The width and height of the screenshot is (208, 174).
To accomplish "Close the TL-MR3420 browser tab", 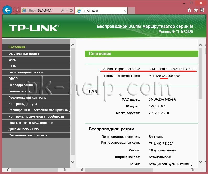I will coord(124,11).
